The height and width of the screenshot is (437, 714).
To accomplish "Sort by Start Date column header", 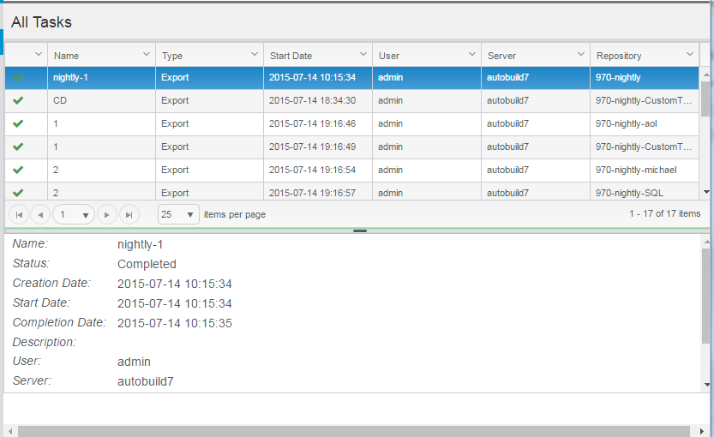I will tap(291, 56).
